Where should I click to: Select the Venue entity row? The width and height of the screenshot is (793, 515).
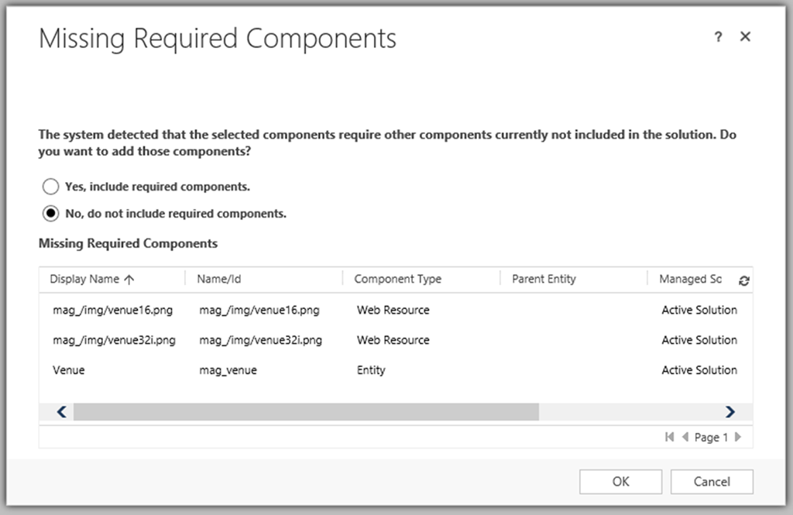69,370
